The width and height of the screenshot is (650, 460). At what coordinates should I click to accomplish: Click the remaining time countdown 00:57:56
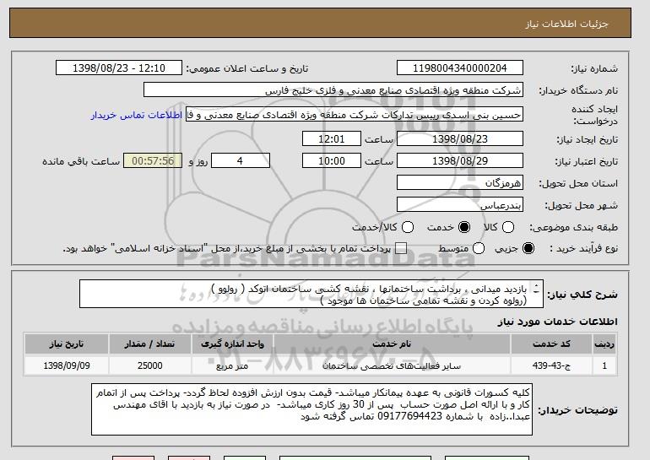[x=153, y=161]
